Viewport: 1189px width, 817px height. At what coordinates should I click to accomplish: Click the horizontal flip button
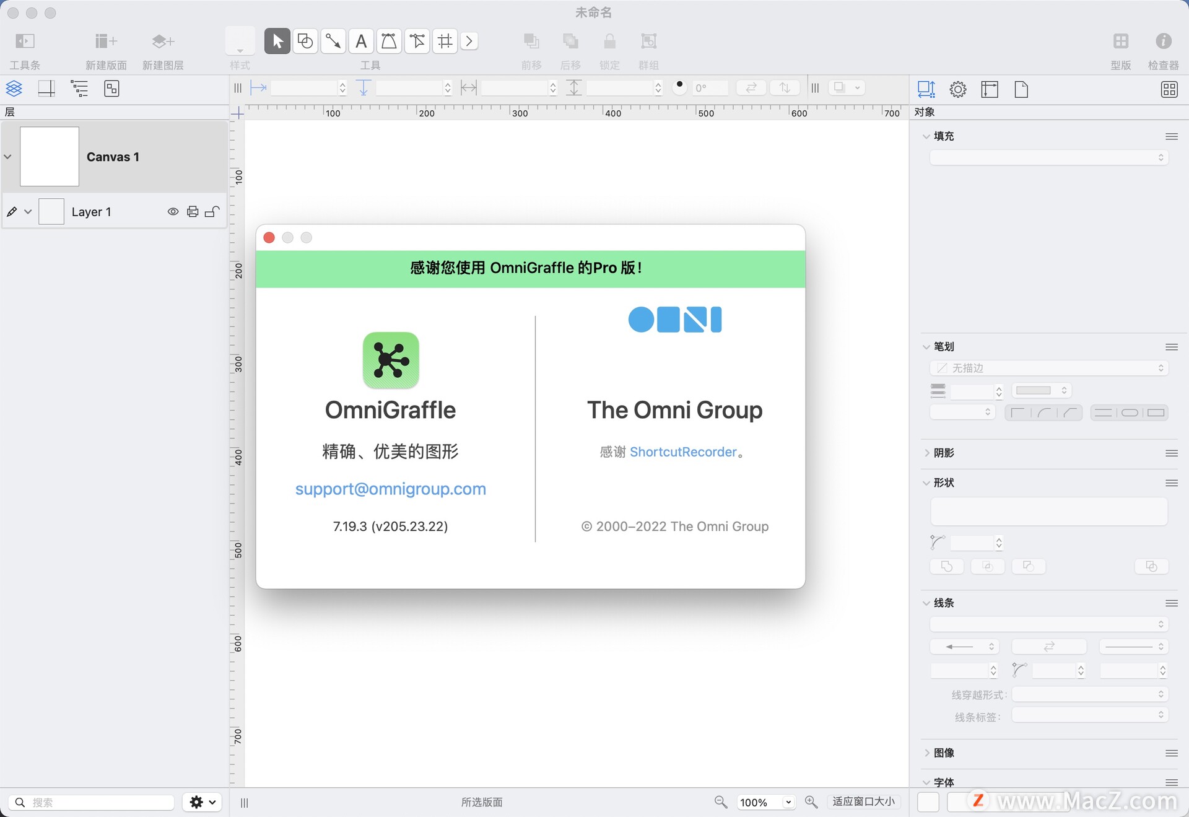coord(751,88)
